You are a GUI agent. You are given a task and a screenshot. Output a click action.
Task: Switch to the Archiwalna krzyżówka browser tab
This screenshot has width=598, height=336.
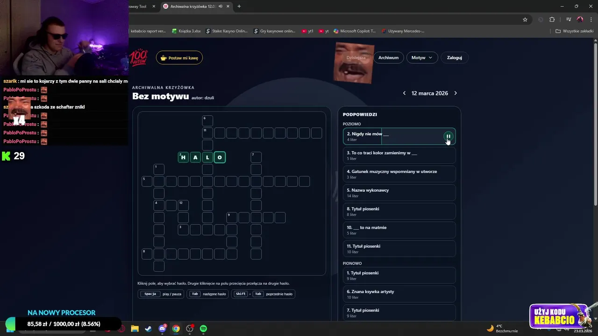click(x=192, y=7)
